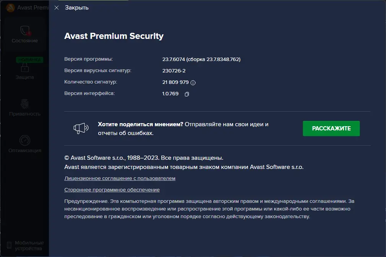Click the Мобильные устройства text label
This screenshot has width=386, height=257.
coord(29,246)
